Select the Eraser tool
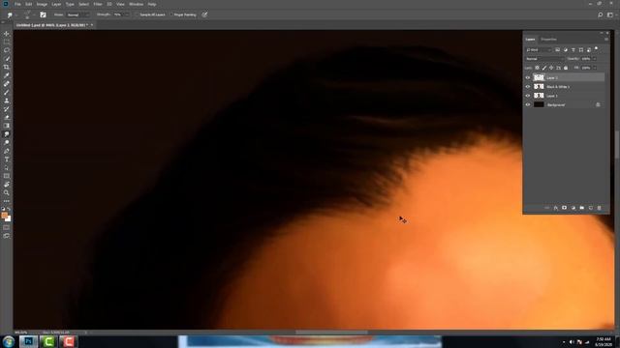620x348 pixels. coord(7,117)
